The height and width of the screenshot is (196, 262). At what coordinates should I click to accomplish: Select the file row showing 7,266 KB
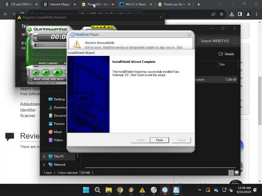coord(216,80)
